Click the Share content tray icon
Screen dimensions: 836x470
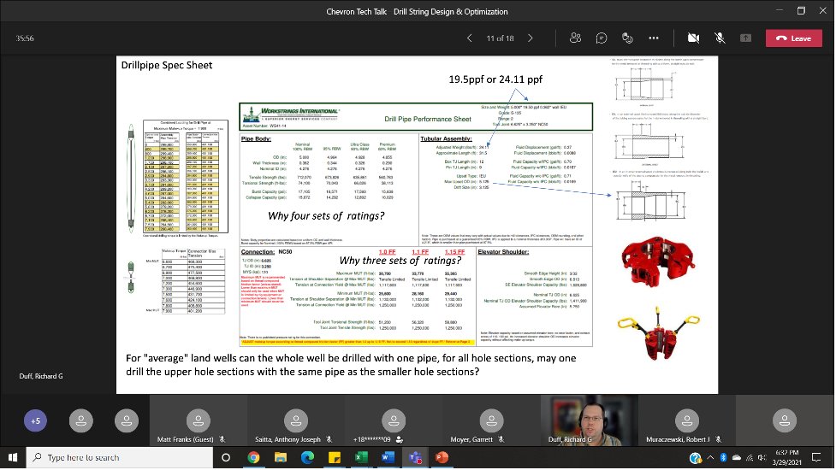(x=746, y=38)
